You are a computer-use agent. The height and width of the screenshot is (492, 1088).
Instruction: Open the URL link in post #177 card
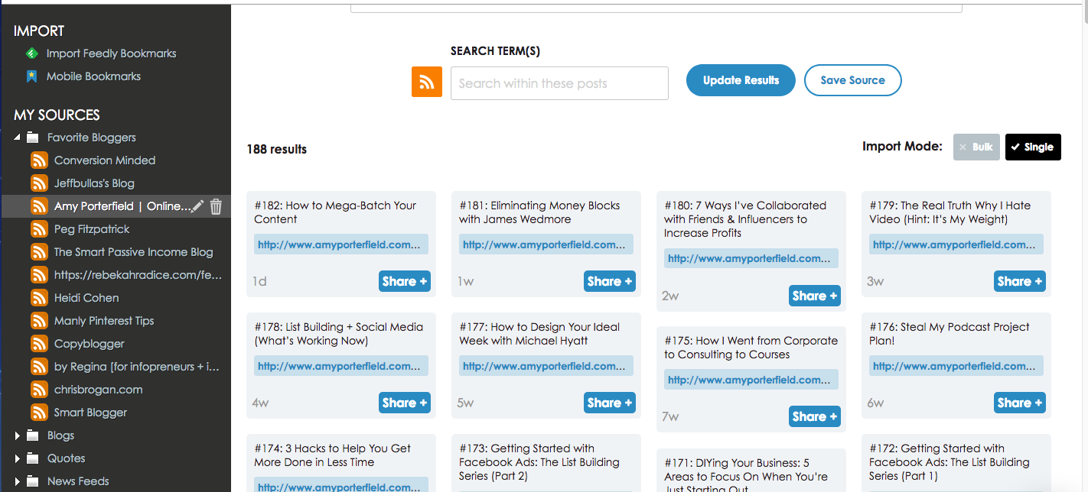click(x=546, y=366)
